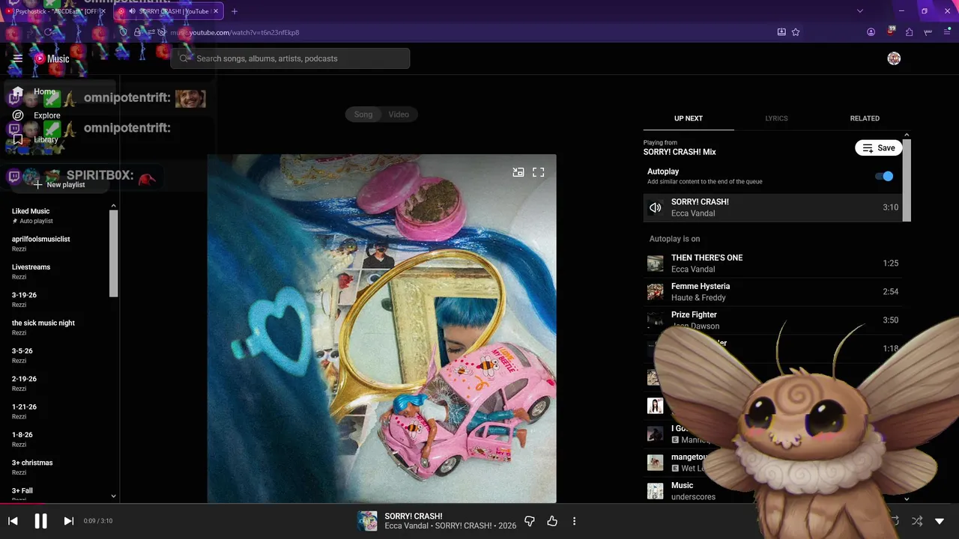Focus the search songs, albums, artists field
The width and height of the screenshot is (959, 539).
pos(290,58)
